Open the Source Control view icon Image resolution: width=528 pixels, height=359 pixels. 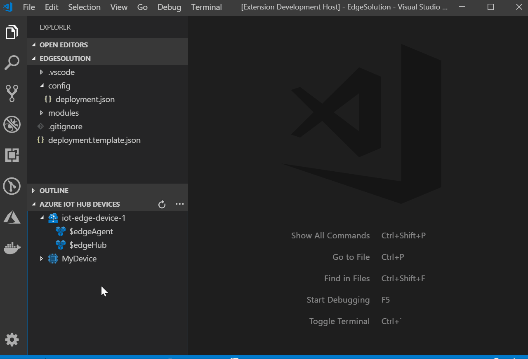click(x=12, y=93)
